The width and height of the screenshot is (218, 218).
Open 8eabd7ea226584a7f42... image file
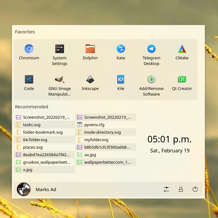click(44, 155)
